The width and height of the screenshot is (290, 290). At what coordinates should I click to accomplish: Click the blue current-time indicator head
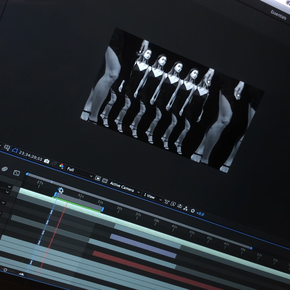pyautogui.click(x=60, y=189)
